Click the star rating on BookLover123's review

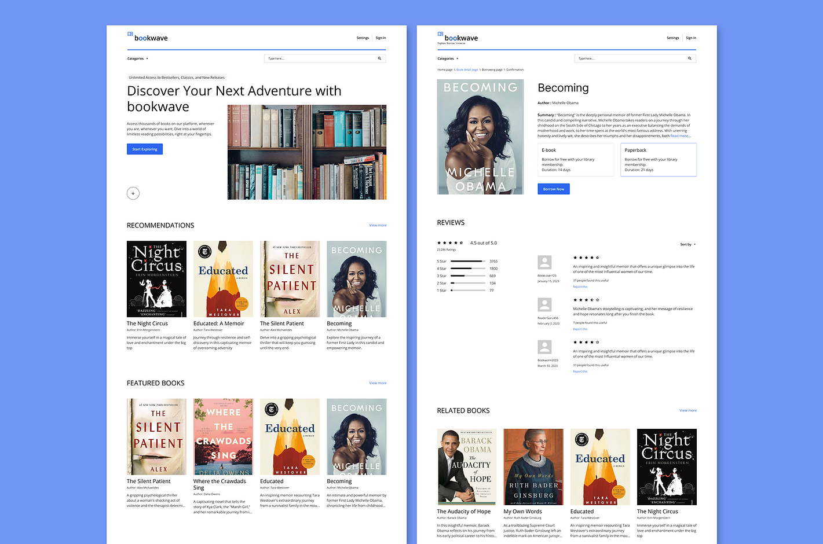click(586, 258)
